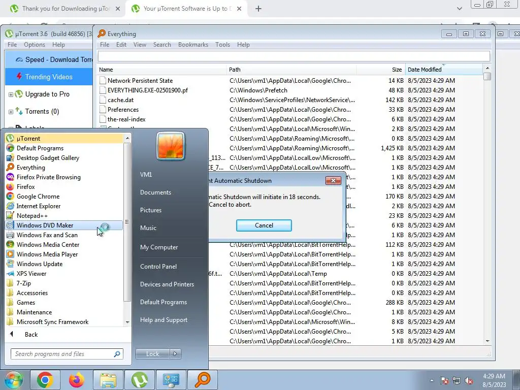This screenshot has width=520, height=390.
Task: Expand the Torrents (0) tree node
Action: tap(11, 112)
